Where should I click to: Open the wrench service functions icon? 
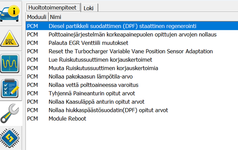(11, 113)
